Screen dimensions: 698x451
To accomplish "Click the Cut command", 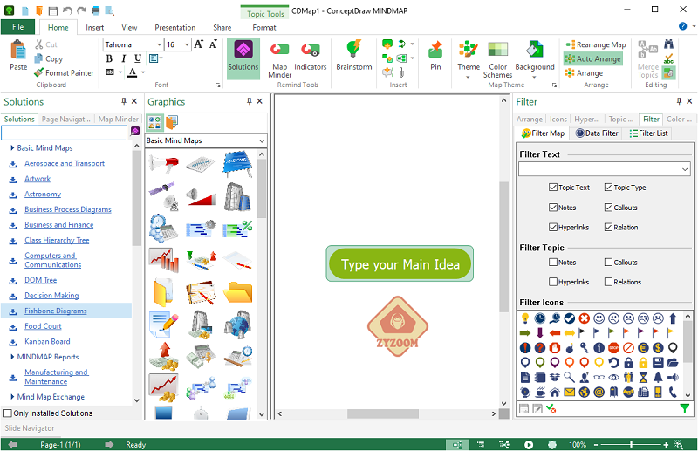I will pos(46,44).
